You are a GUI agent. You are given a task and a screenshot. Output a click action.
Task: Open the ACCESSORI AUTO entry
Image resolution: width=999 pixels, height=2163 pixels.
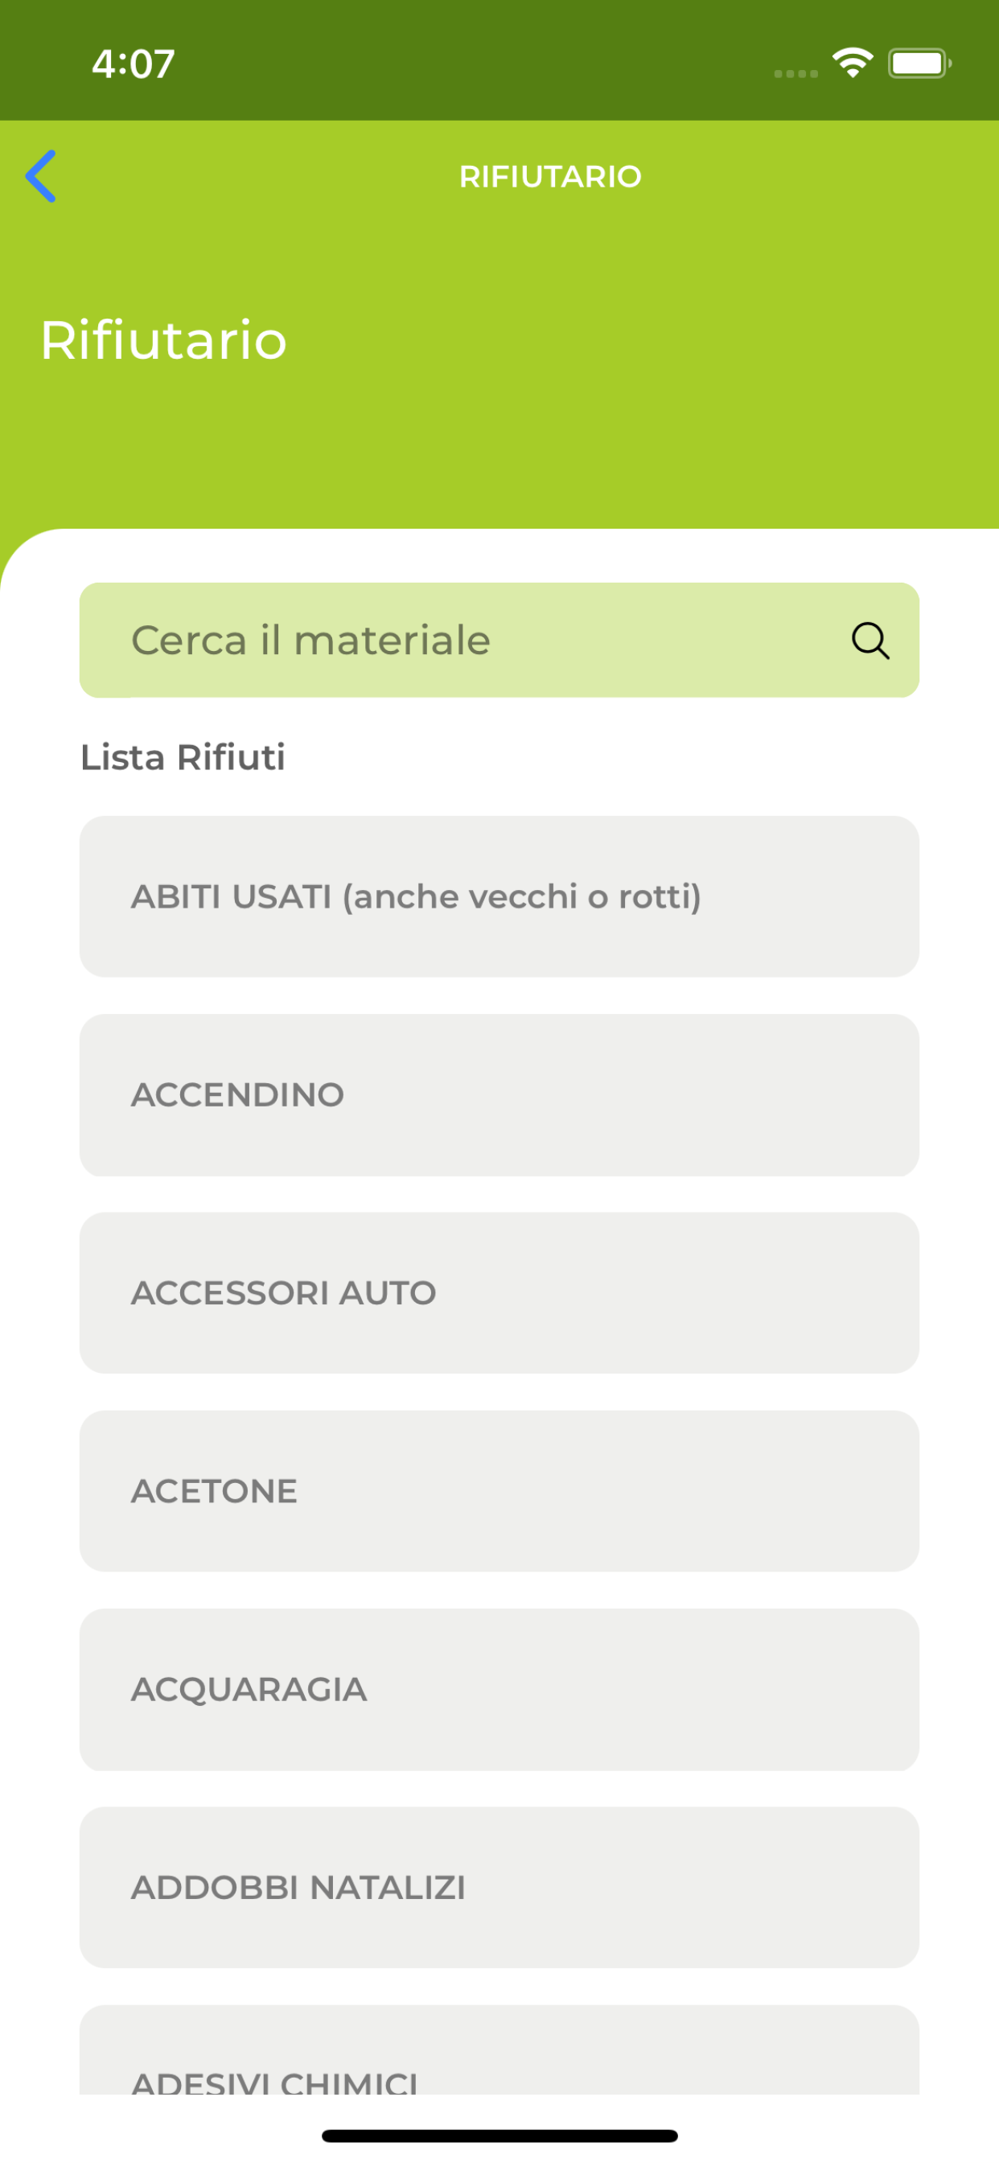tap(499, 1292)
